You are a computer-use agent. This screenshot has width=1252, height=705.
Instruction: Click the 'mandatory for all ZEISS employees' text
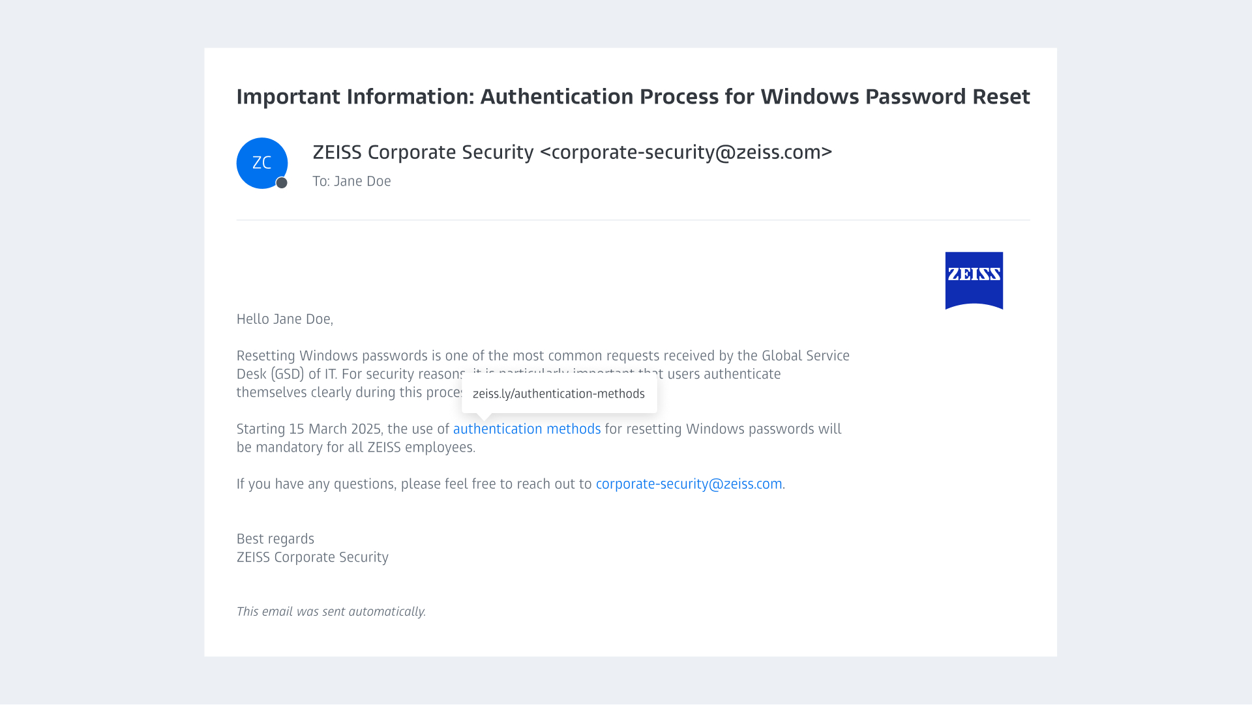pyautogui.click(x=365, y=448)
